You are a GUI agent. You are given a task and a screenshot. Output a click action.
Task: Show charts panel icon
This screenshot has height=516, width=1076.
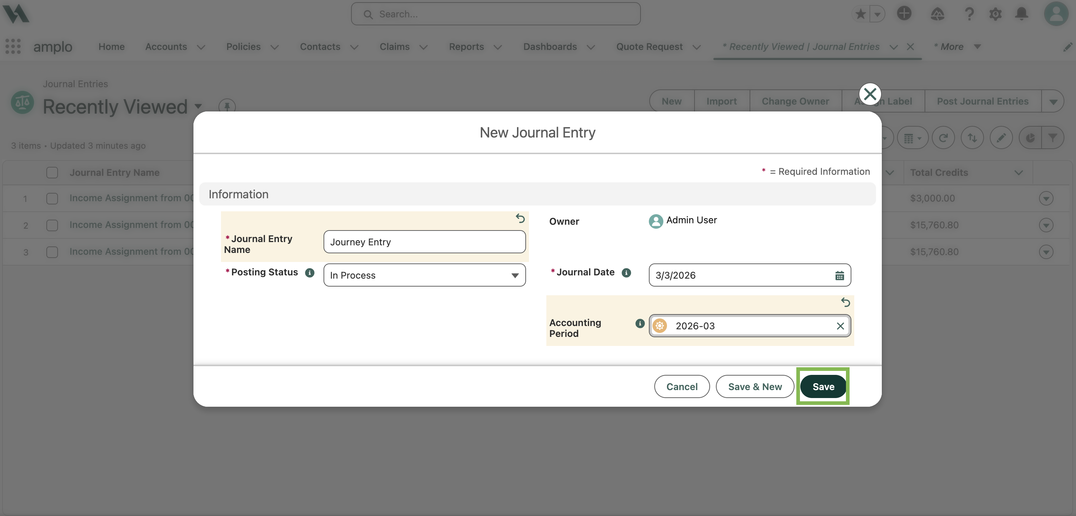[1030, 138]
